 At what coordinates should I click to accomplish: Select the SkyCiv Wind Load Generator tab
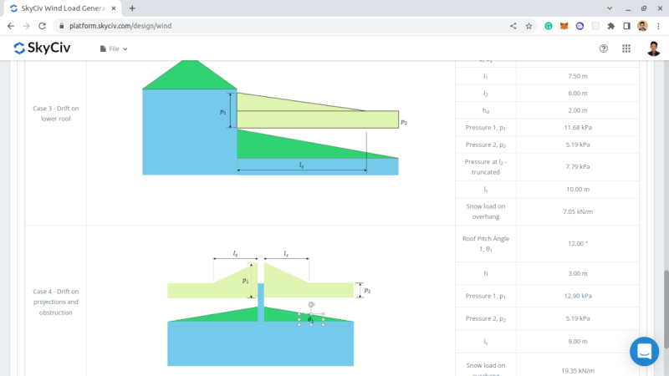63,8
